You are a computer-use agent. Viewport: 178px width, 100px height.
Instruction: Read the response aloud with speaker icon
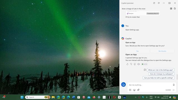click(139, 64)
